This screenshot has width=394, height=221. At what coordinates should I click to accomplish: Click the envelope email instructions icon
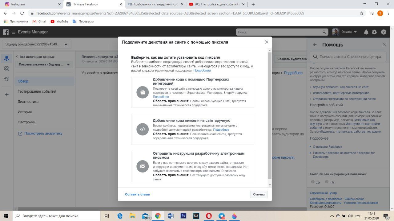(143, 166)
